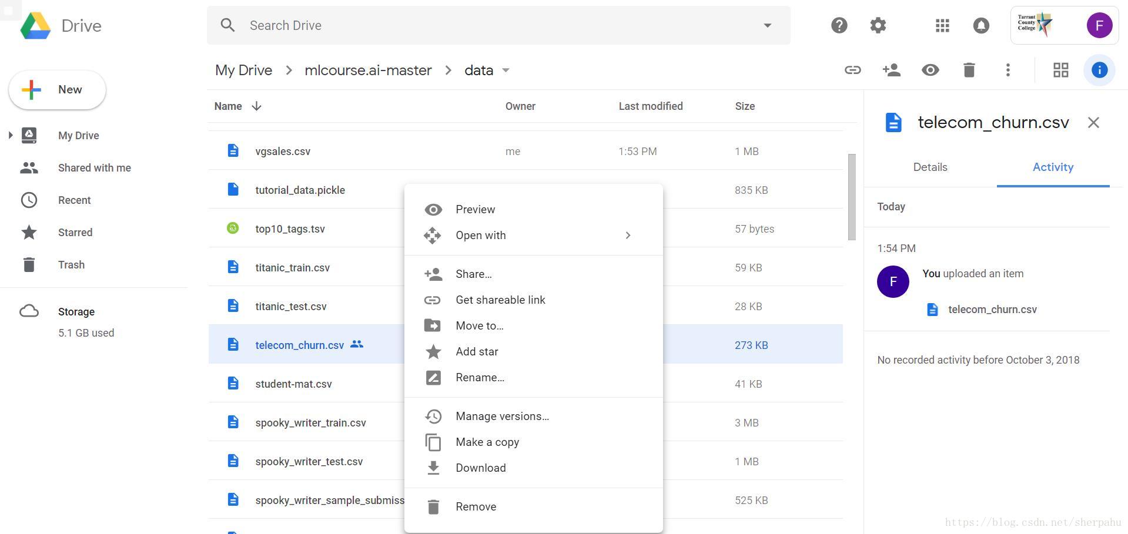Toggle the view details info panel
The width and height of the screenshot is (1128, 534).
[x=1099, y=70]
